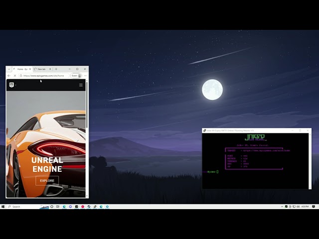The width and height of the screenshot is (319, 239).
Task: Click the Joker terminal prompt line
Action: [x=210, y=172]
